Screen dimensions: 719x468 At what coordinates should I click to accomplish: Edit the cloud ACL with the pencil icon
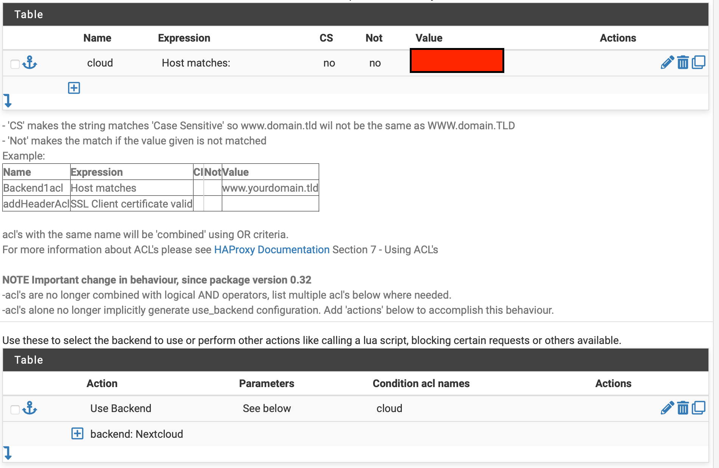(x=667, y=62)
